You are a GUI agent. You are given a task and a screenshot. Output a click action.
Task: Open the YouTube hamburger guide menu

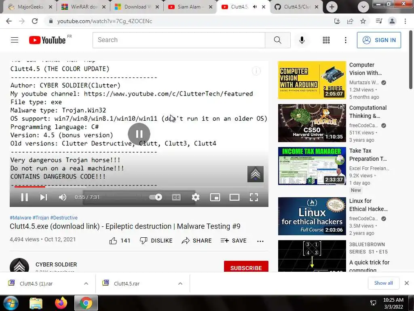point(15,40)
